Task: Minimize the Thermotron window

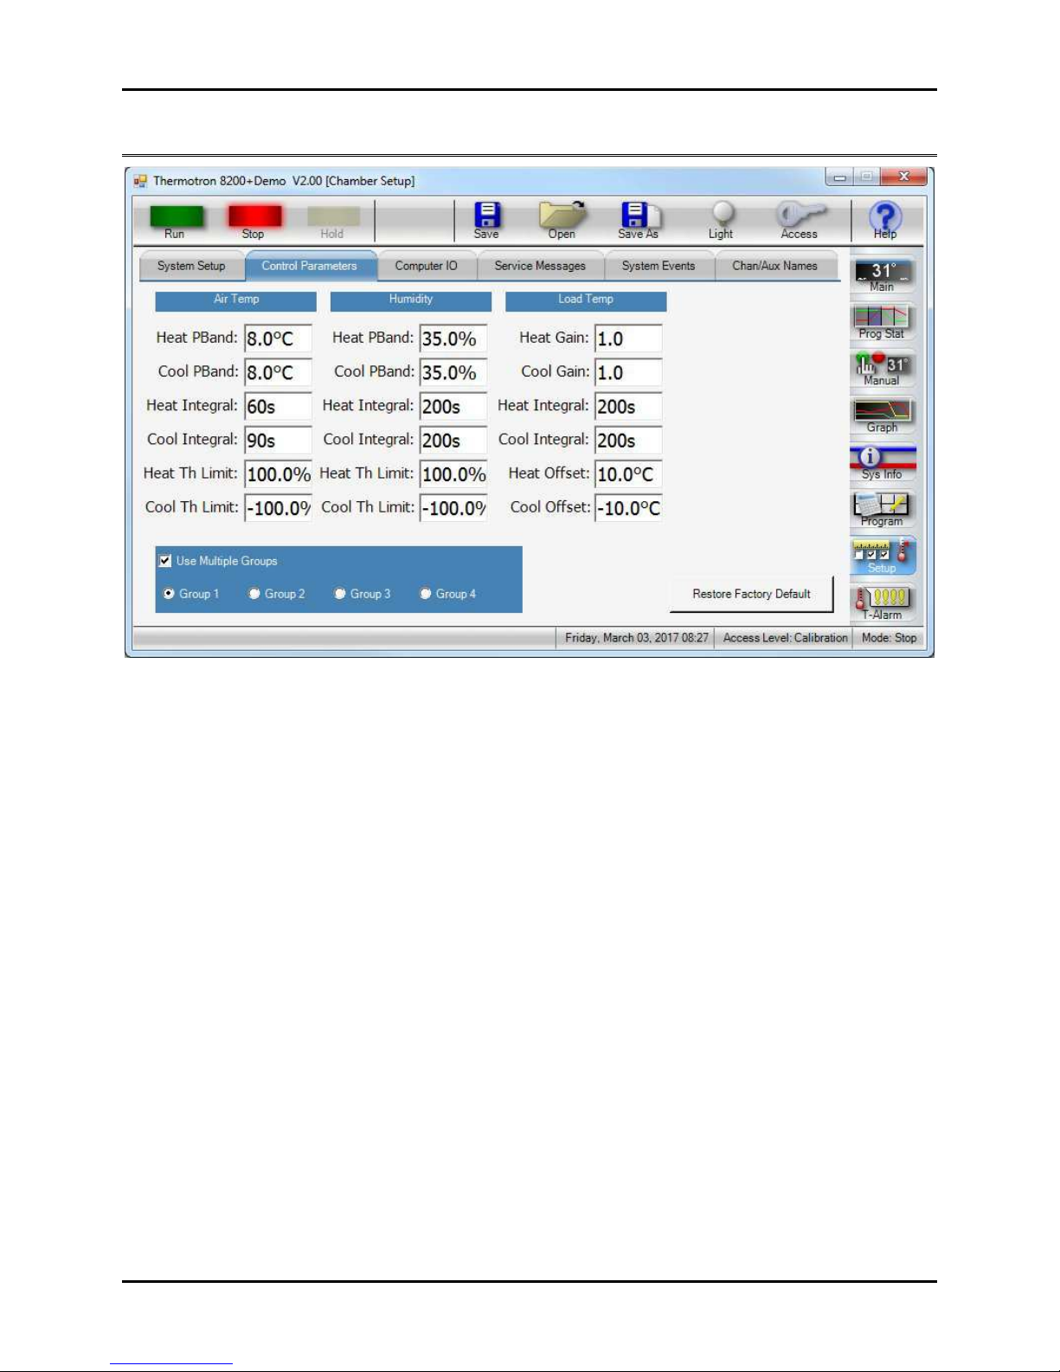Action: pyautogui.click(x=839, y=177)
